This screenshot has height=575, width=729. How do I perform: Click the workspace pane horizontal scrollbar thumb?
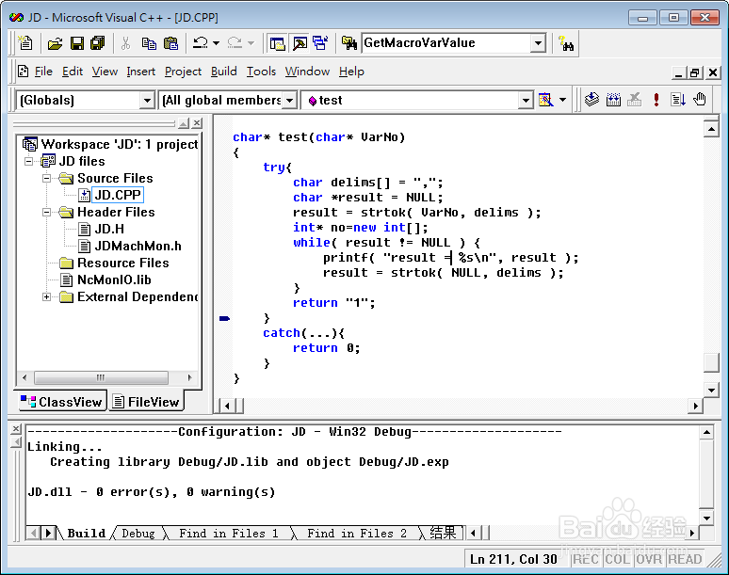(x=101, y=377)
